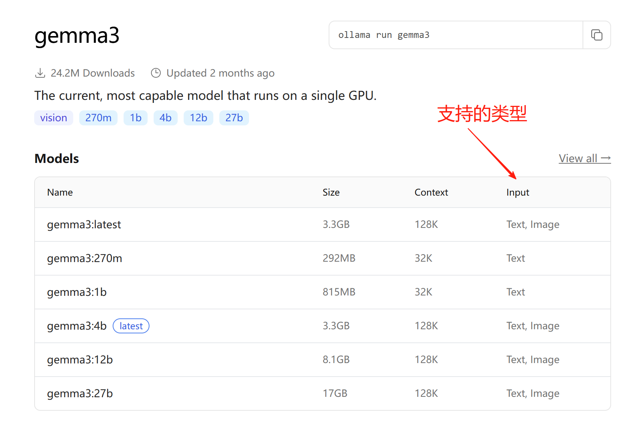Open the View all models link
The width and height of the screenshot is (634, 428).
(x=585, y=158)
